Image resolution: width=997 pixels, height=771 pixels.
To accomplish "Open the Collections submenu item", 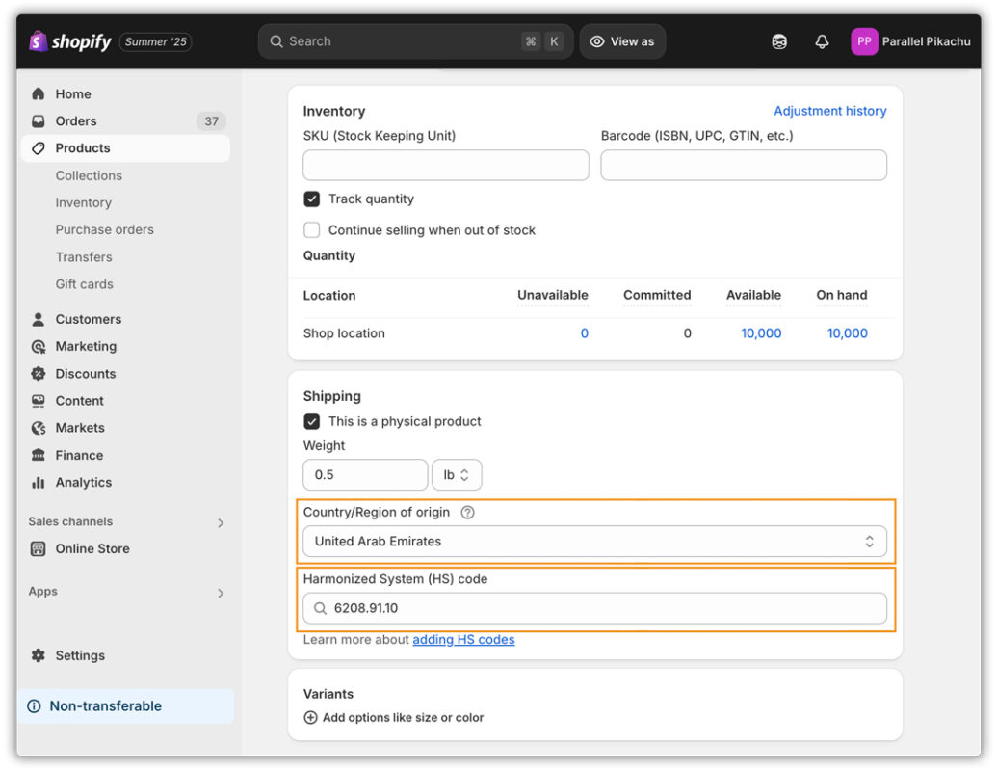I will [89, 175].
